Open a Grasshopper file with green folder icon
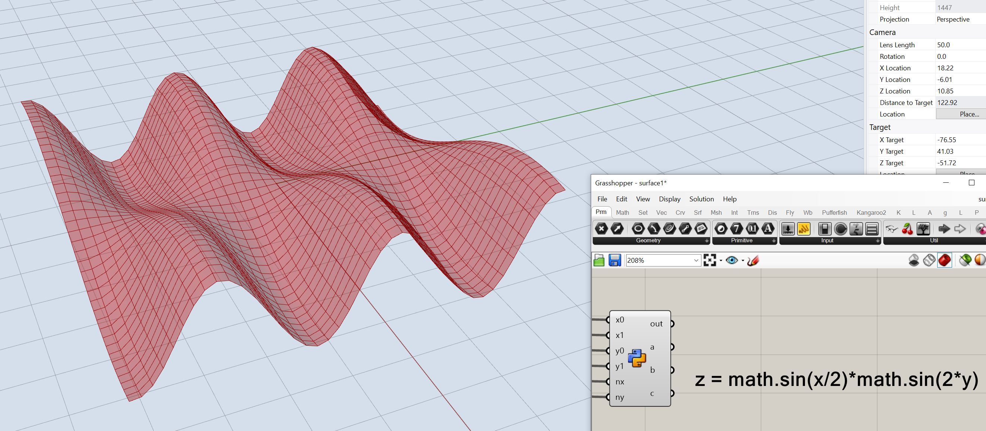The image size is (986, 431). pyautogui.click(x=599, y=261)
